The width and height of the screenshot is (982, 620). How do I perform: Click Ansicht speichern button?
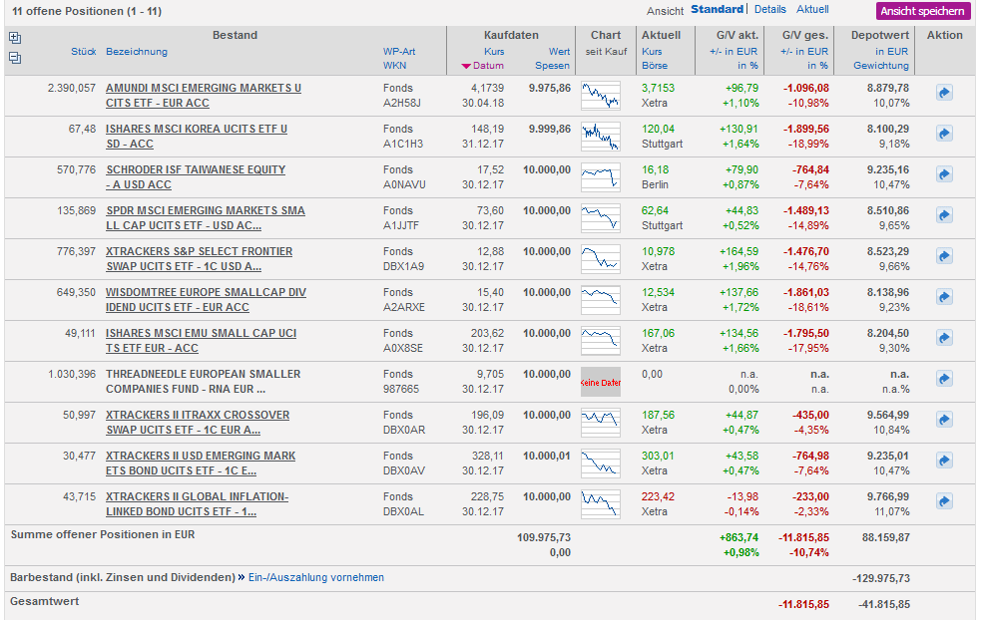tap(923, 11)
